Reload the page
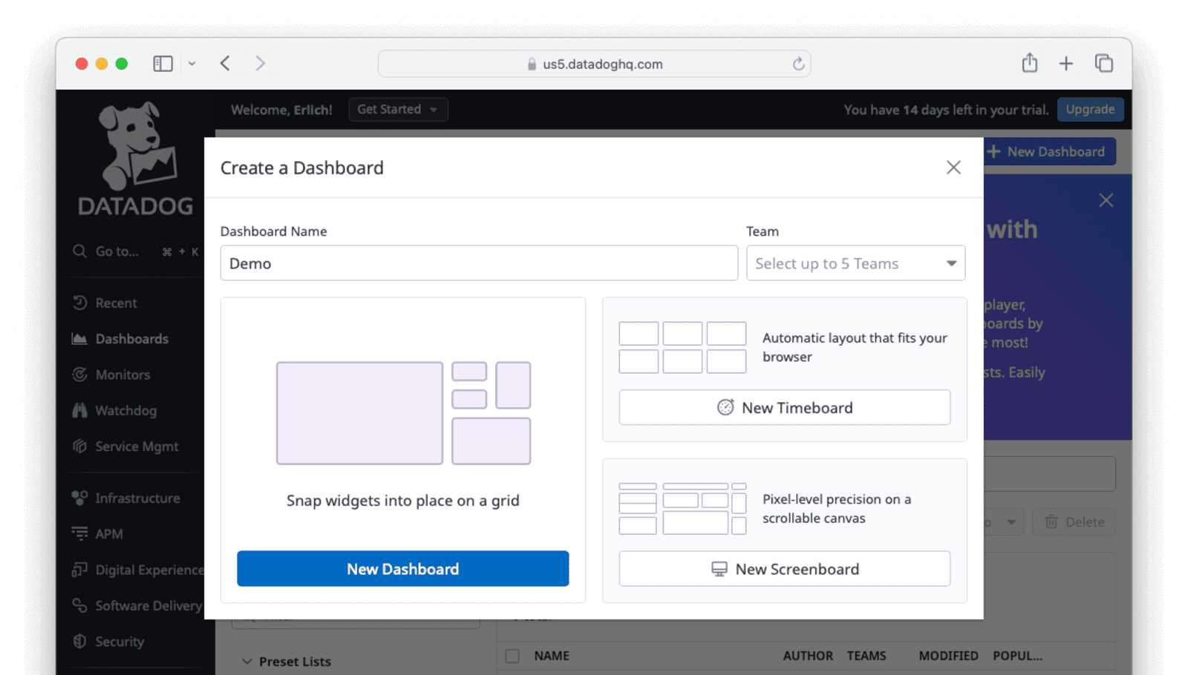The width and height of the screenshot is (1188, 675). (x=798, y=64)
